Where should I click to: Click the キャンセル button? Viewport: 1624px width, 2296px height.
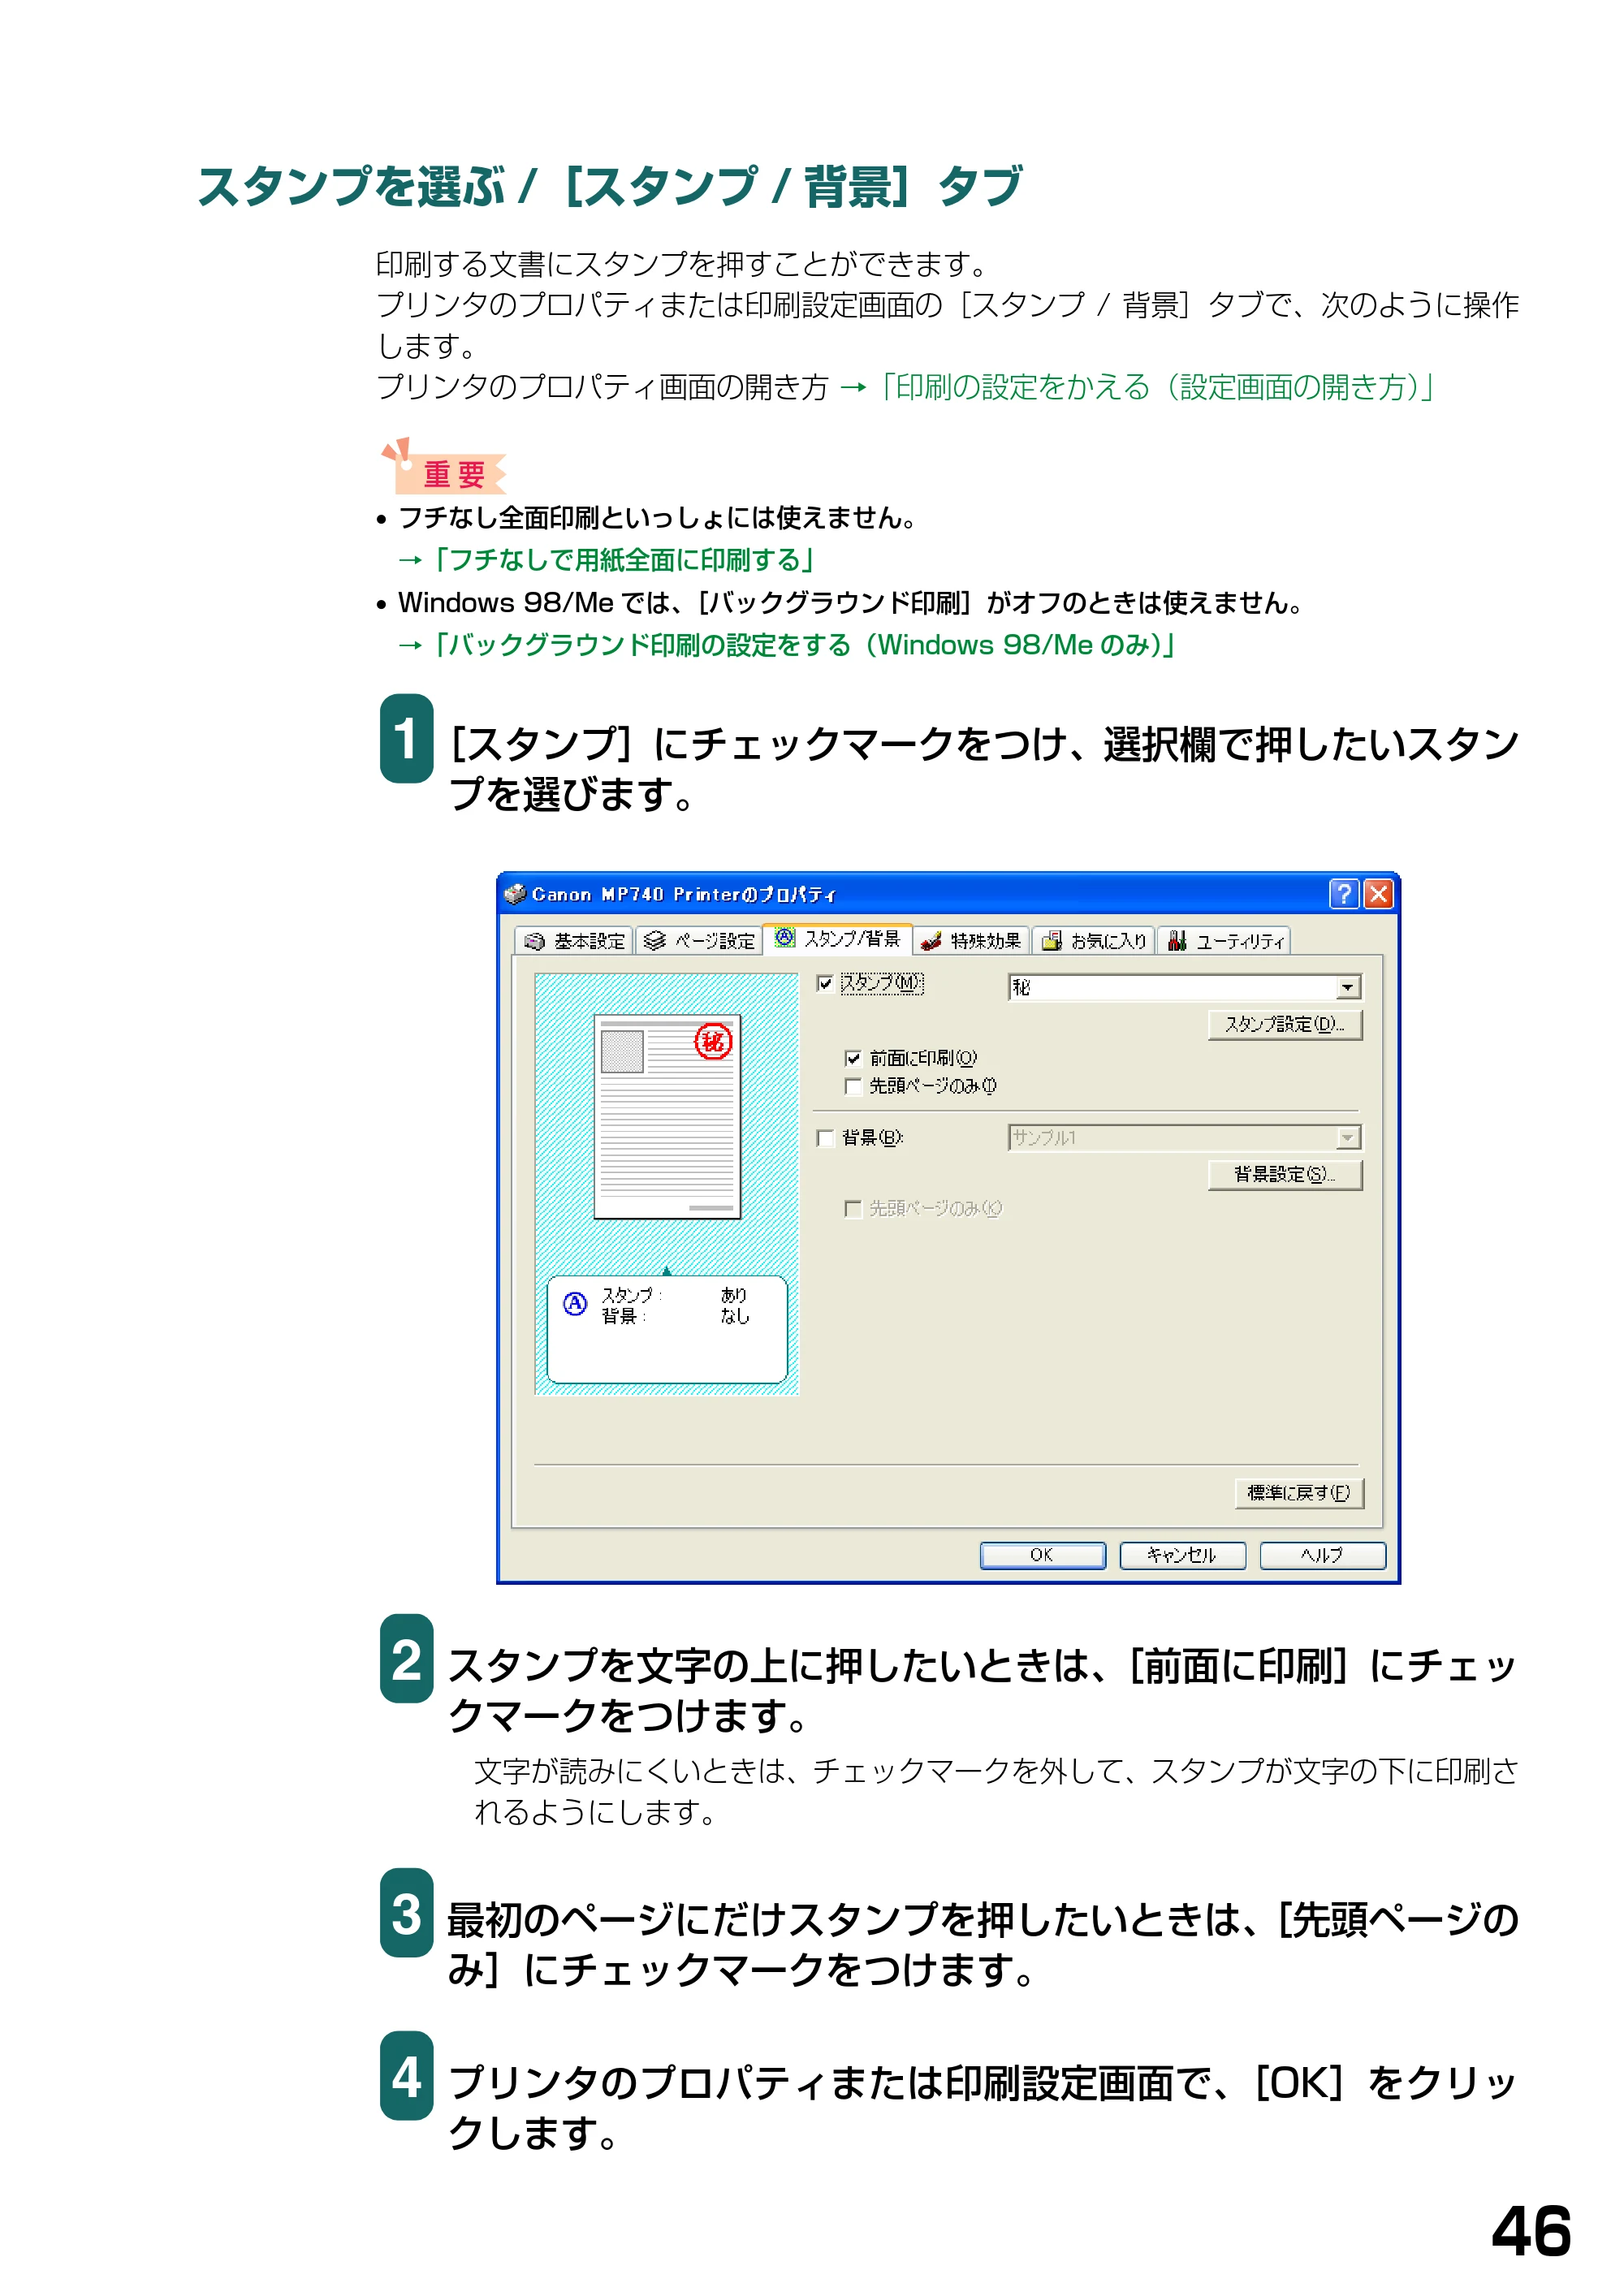pos(1182,1555)
